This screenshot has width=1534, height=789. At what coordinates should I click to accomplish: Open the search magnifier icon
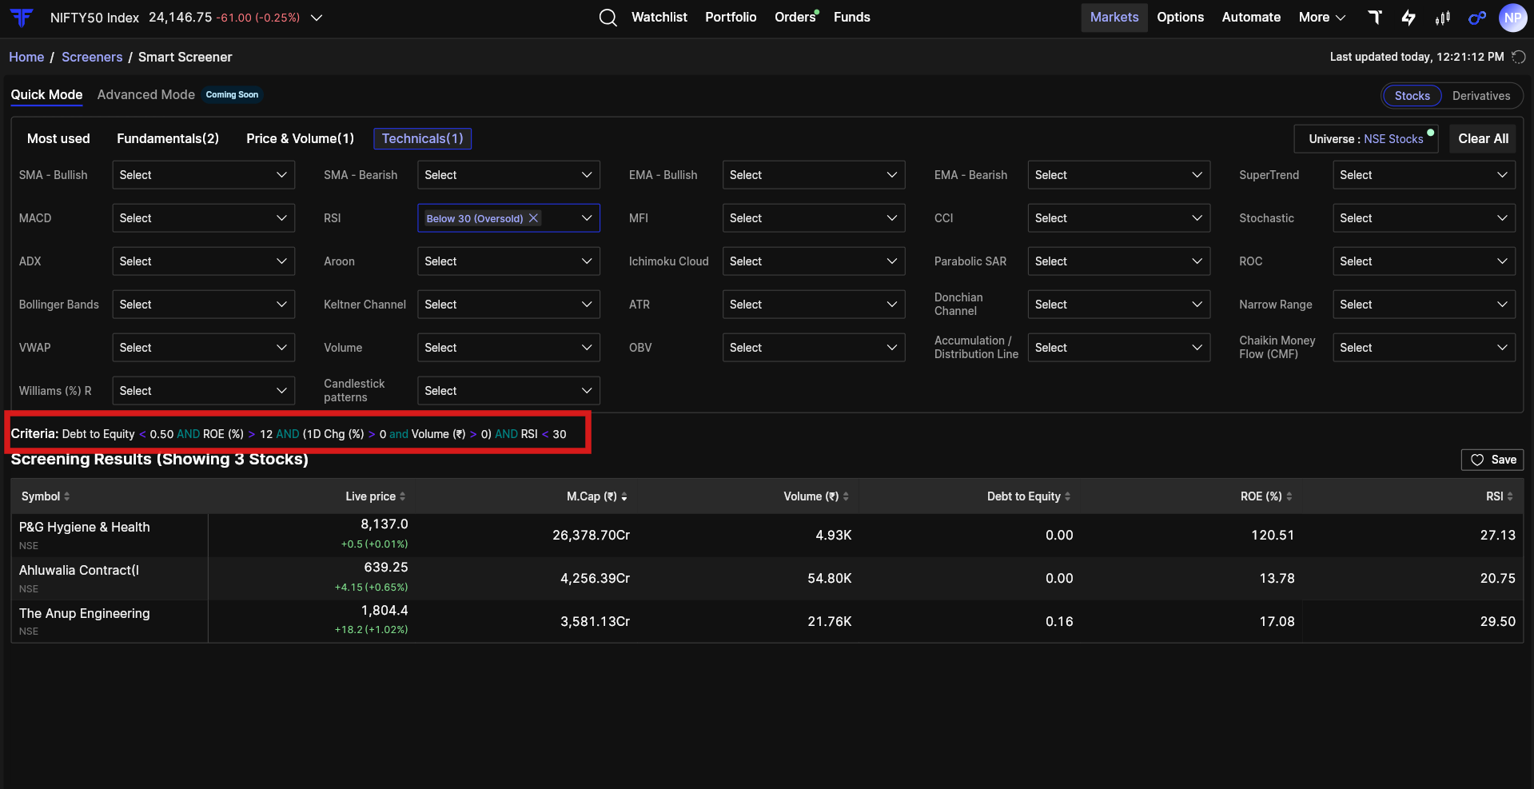[608, 18]
